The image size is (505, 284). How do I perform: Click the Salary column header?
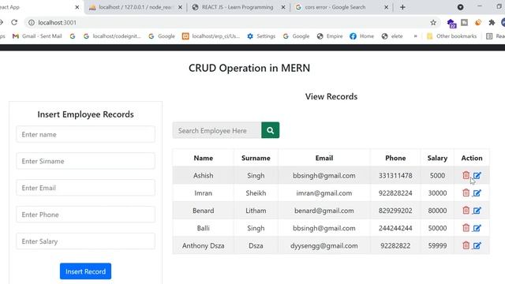(x=437, y=158)
